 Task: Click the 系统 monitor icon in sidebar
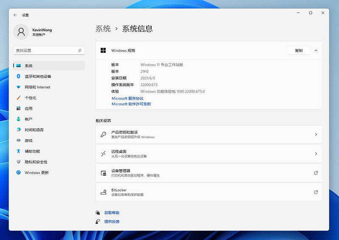(x=19, y=66)
